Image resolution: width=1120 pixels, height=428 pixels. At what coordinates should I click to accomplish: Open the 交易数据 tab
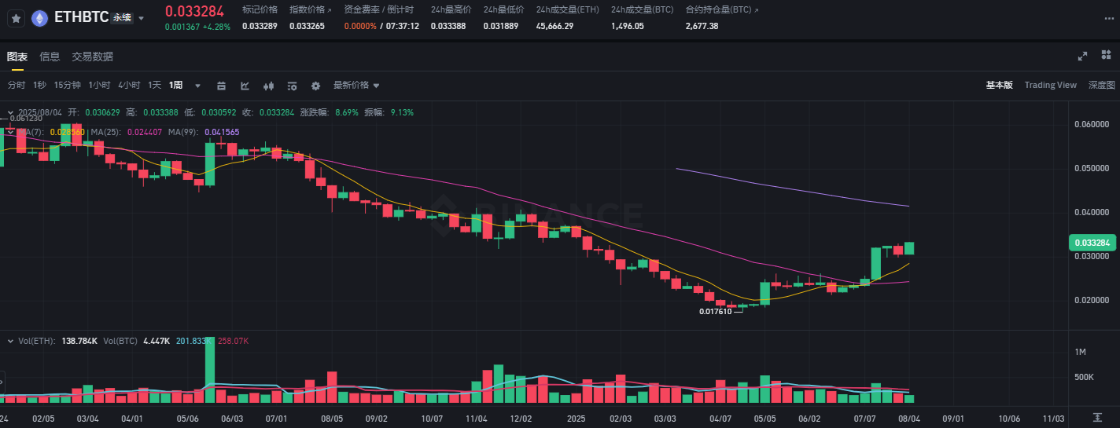tap(92, 57)
